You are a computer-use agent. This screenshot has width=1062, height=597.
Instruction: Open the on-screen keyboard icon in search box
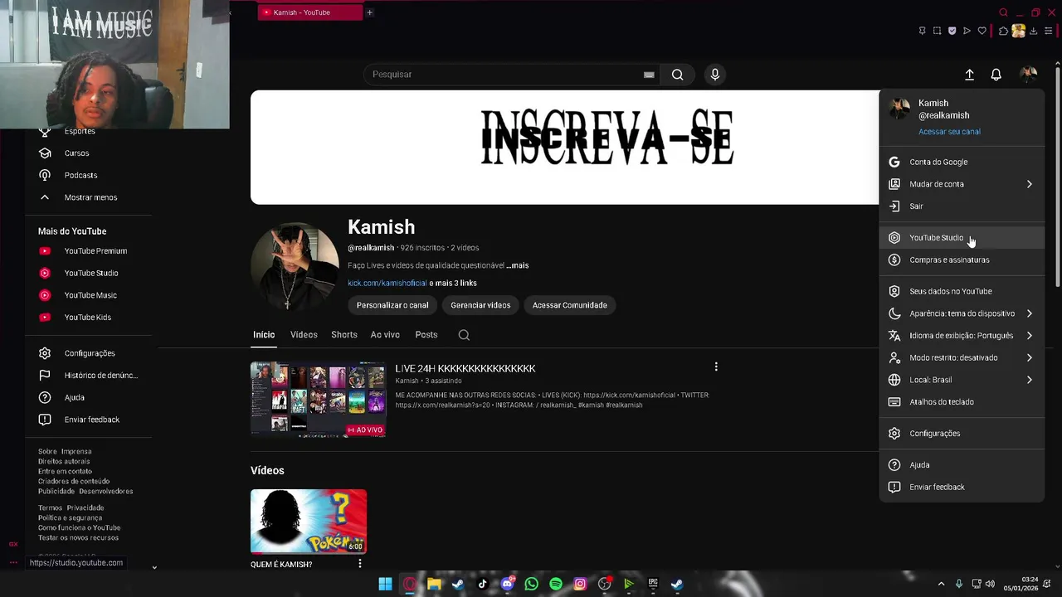click(x=649, y=75)
